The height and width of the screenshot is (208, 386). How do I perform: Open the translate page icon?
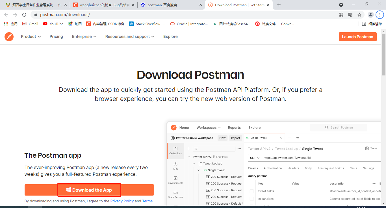pyautogui.click(x=350, y=15)
